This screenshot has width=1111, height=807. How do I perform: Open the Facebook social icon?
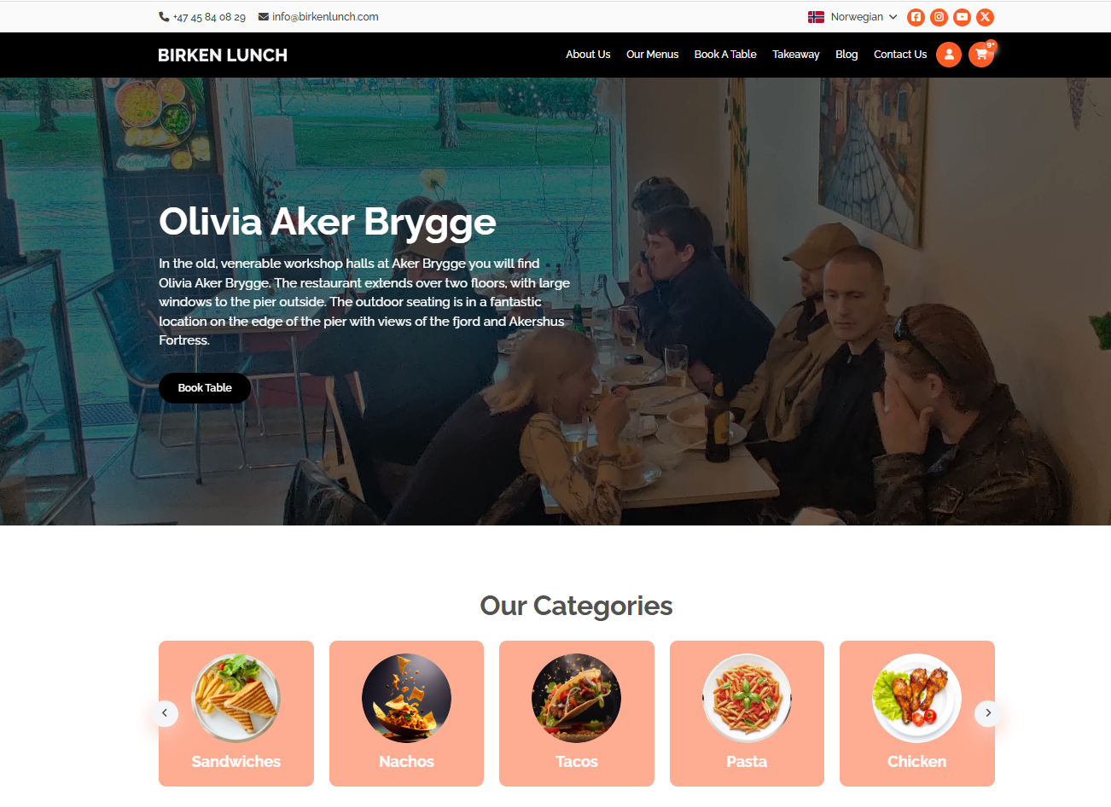coord(916,17)
